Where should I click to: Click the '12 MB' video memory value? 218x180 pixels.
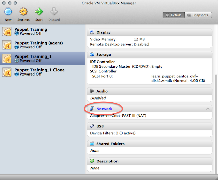click(139, 39)
